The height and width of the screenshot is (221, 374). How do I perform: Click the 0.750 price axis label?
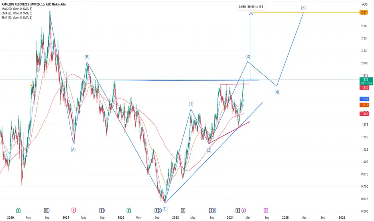tap(364, 186)
